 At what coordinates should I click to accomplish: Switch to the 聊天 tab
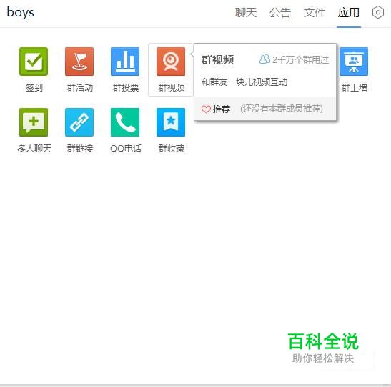246,12
